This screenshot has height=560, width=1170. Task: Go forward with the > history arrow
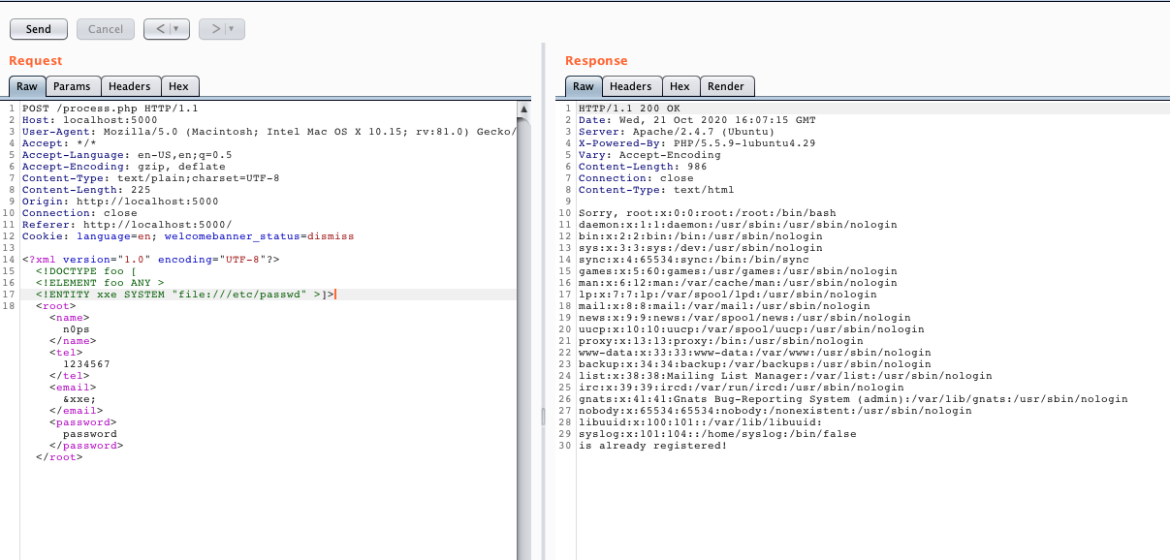pos(215,29)
